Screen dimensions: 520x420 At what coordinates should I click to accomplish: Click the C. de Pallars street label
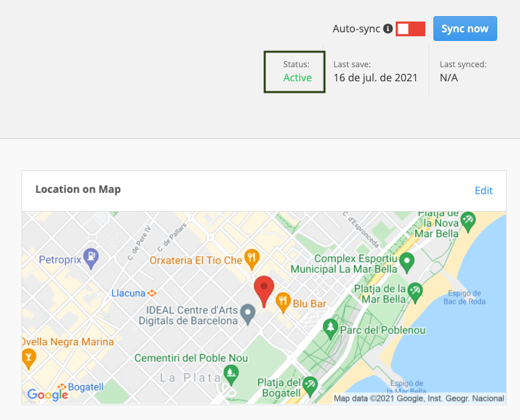[171, 237]
